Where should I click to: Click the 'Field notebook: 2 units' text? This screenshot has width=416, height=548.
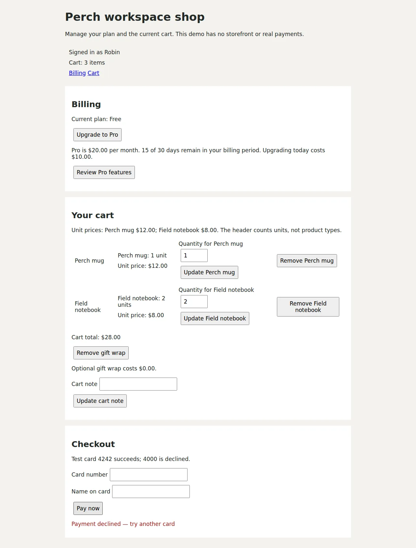coord(141,302)
